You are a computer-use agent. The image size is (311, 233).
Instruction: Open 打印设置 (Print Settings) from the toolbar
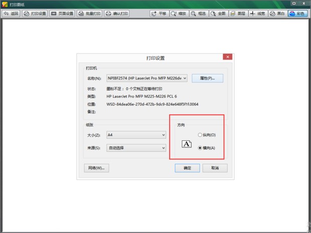(35, 14)
